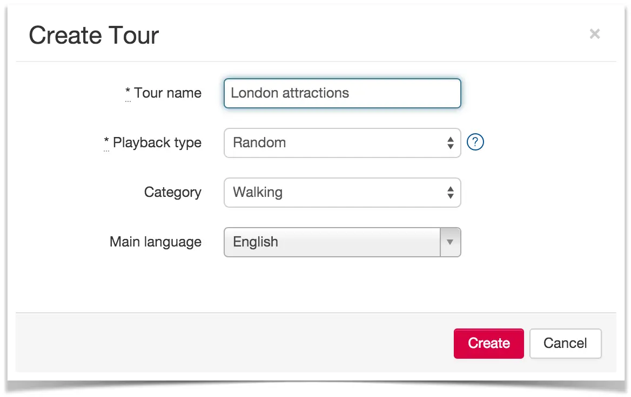Click the Create Tour dialog title
This screenshot has width=631, height=397.
pos(94,35)
